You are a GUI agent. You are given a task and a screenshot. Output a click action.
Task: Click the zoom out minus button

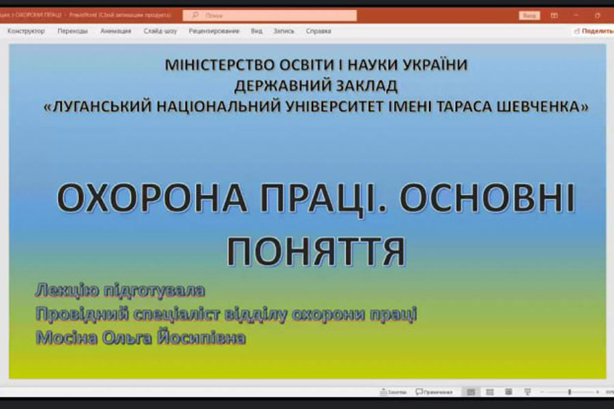click(x=542, y=392)
